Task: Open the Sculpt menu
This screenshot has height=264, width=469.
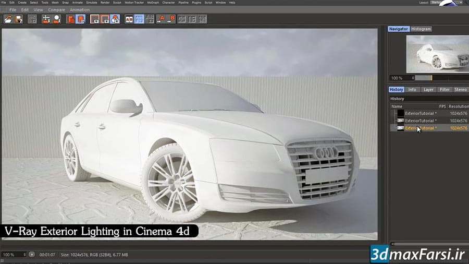Action: coord(117,3)
